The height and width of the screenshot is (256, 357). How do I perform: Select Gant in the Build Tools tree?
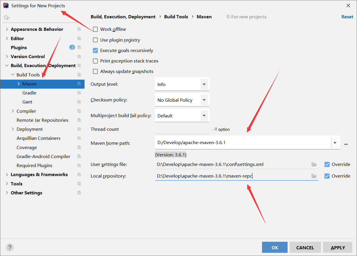click(27, 102)
